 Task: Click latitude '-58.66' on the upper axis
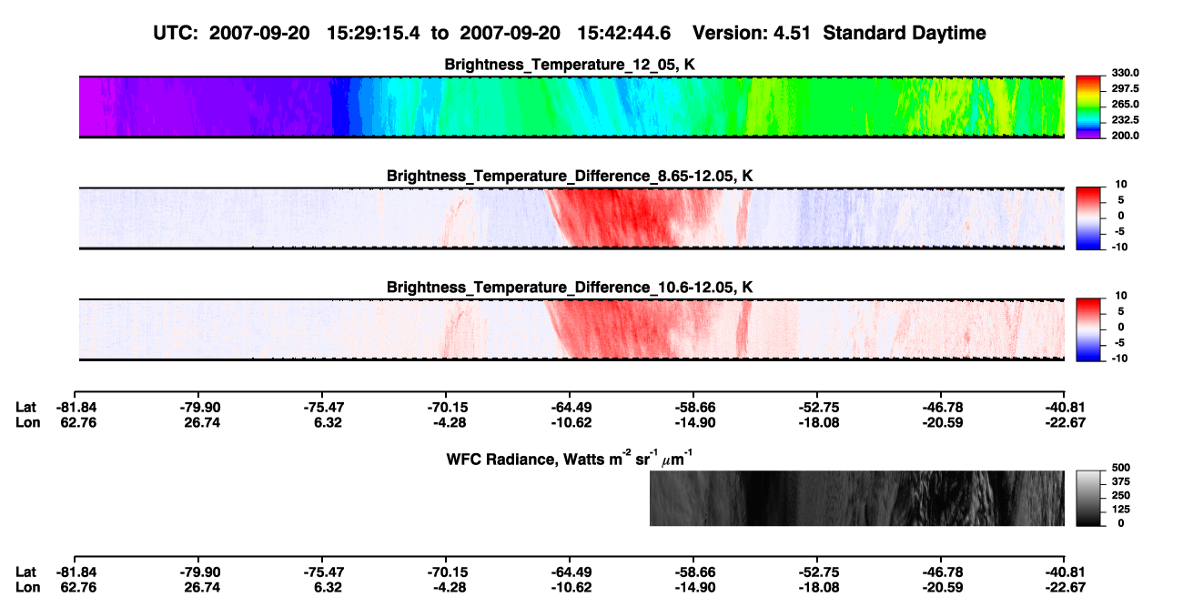coord(693,408)
